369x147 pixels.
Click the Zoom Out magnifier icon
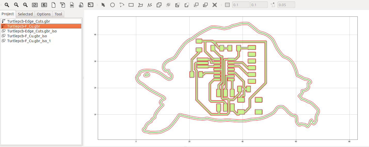pyautogui.click(x=16, y=5)
